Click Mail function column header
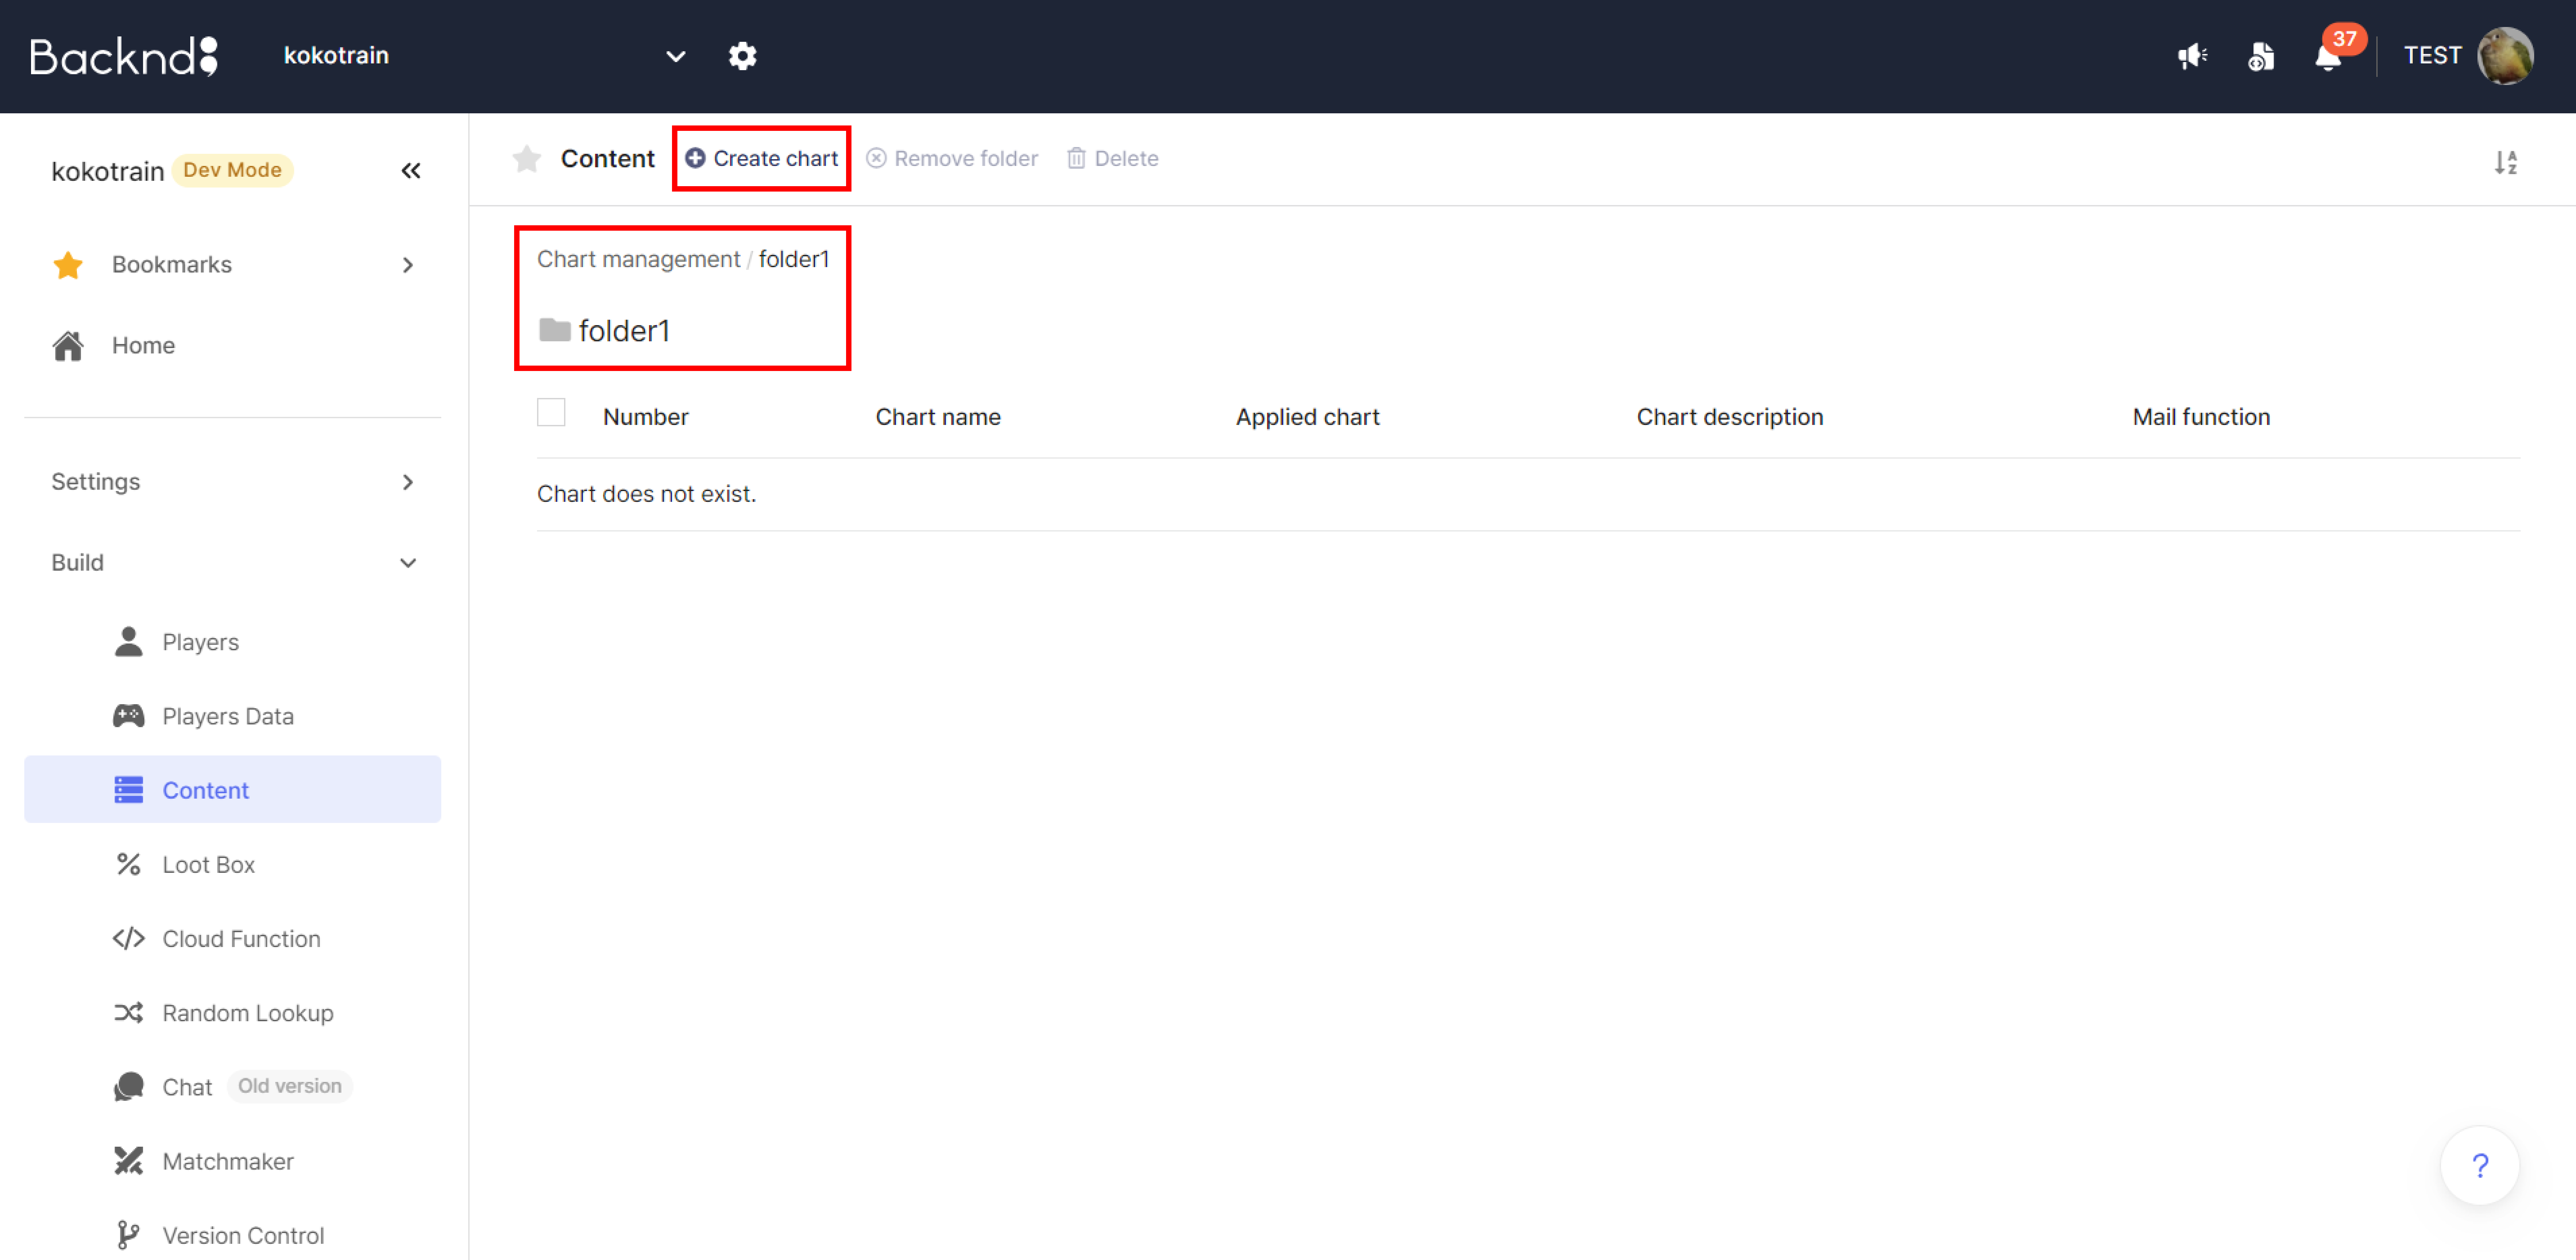2576x1260 pixels. tap(2201, 417)
